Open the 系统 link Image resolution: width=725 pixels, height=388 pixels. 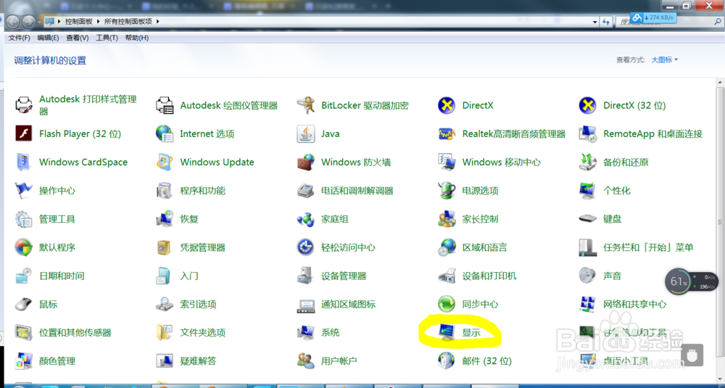point(330,332)
